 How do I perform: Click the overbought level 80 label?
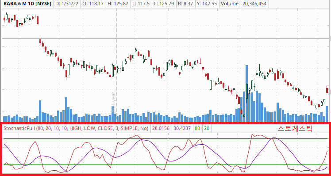point(197,128)
